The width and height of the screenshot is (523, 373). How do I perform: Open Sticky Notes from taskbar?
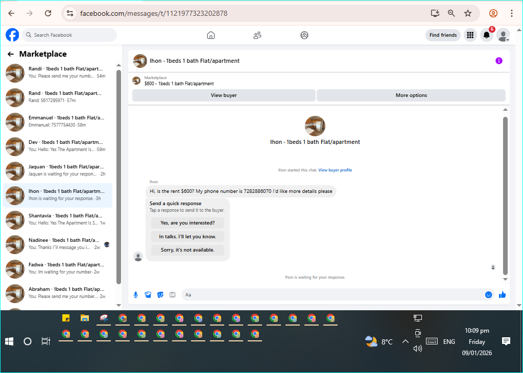[x=66, y=318]
